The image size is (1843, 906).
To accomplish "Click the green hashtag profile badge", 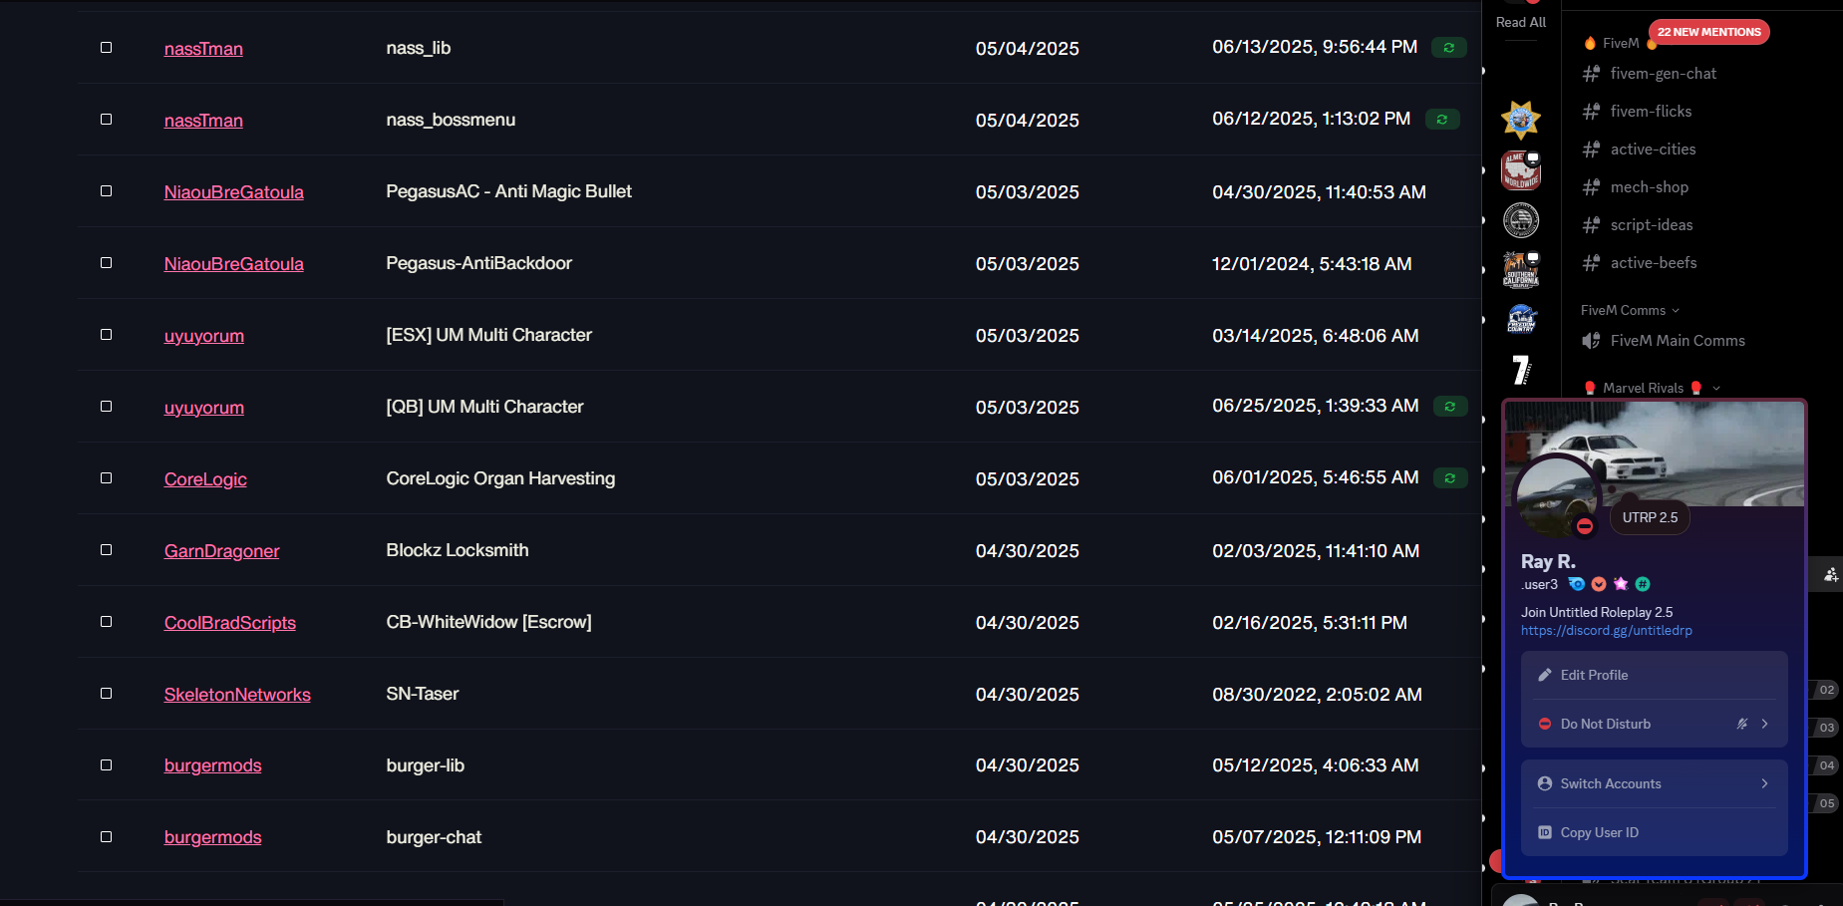I will coord(1643,584).
